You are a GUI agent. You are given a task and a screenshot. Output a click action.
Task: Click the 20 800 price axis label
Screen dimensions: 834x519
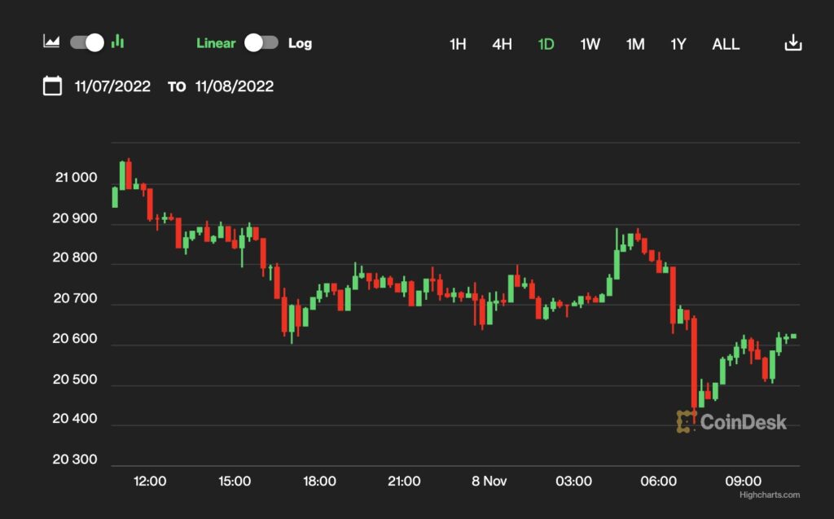click(75, 257)
